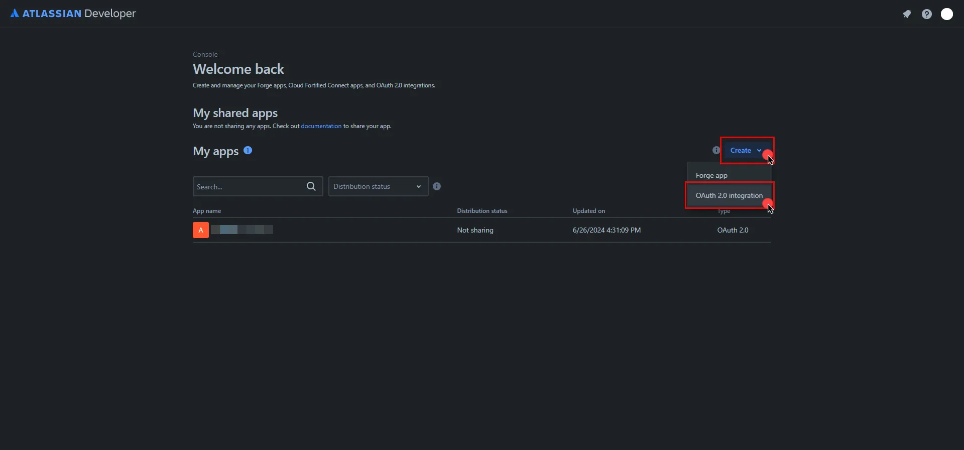Click the Updated on column header
This screenshot has width=964, height=450.
click(589, 211)
